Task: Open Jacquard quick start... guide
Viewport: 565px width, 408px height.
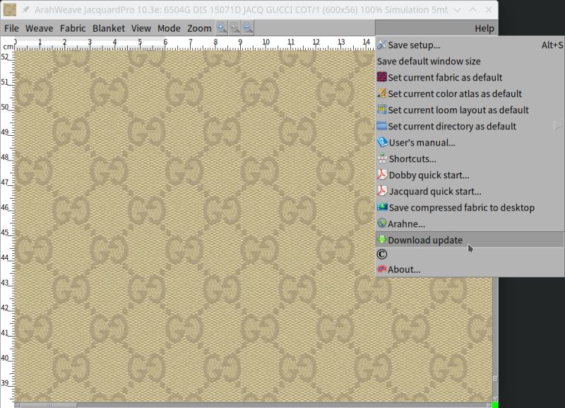Action: pos(470,191)
